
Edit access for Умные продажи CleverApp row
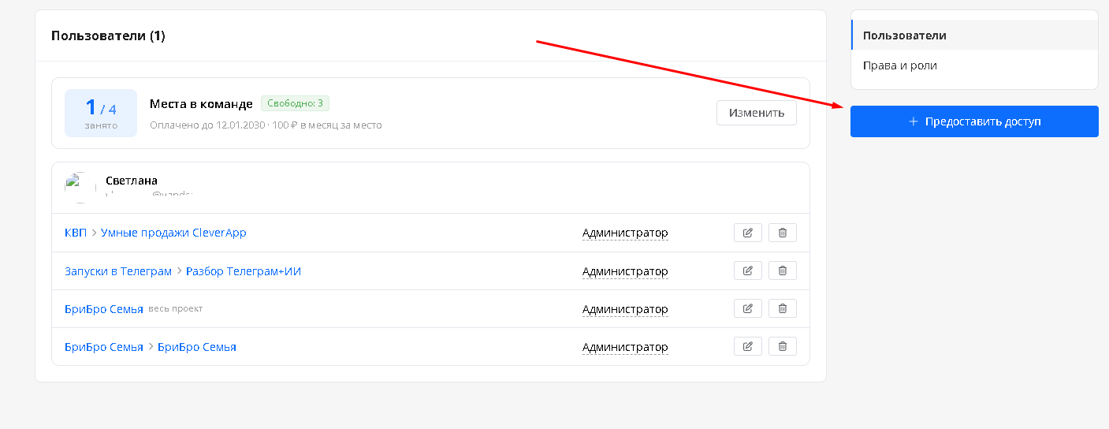[x=748, y=233]
